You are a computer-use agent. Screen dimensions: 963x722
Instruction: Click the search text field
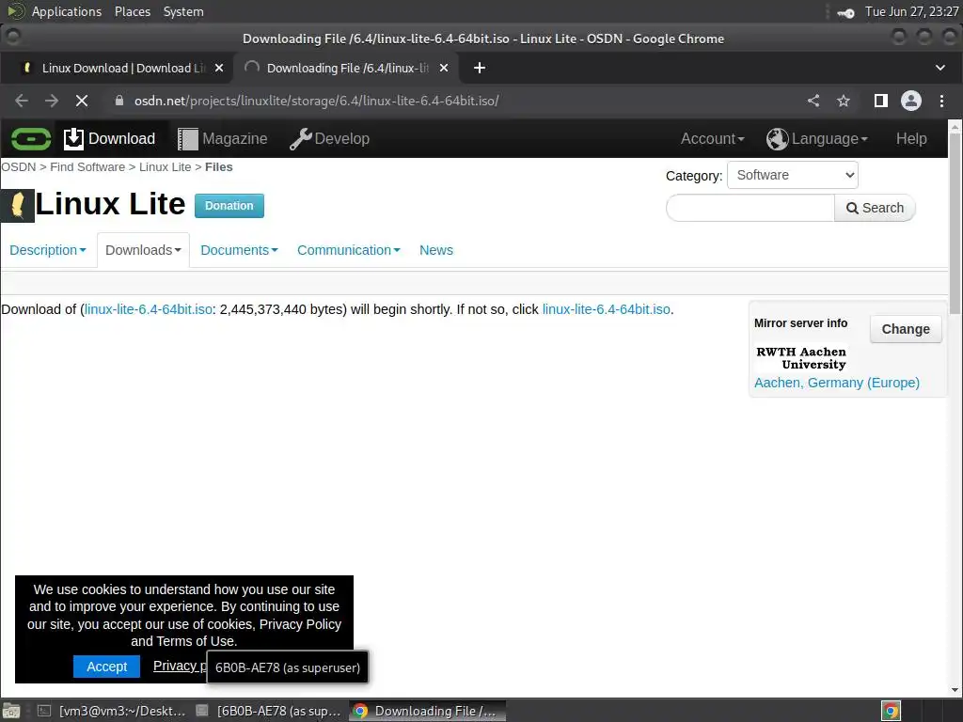(750, 208)
